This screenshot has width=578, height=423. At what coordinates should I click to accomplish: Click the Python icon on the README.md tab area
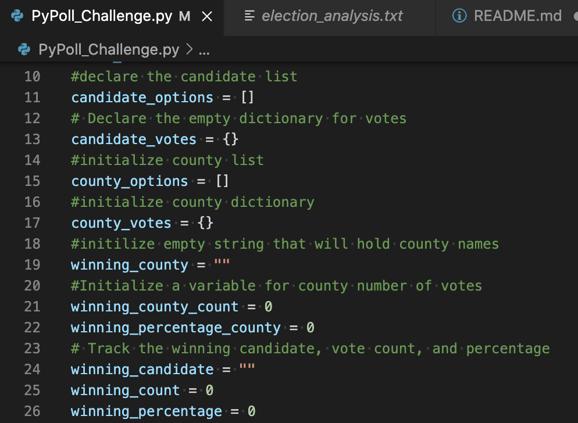click(459, 16)
